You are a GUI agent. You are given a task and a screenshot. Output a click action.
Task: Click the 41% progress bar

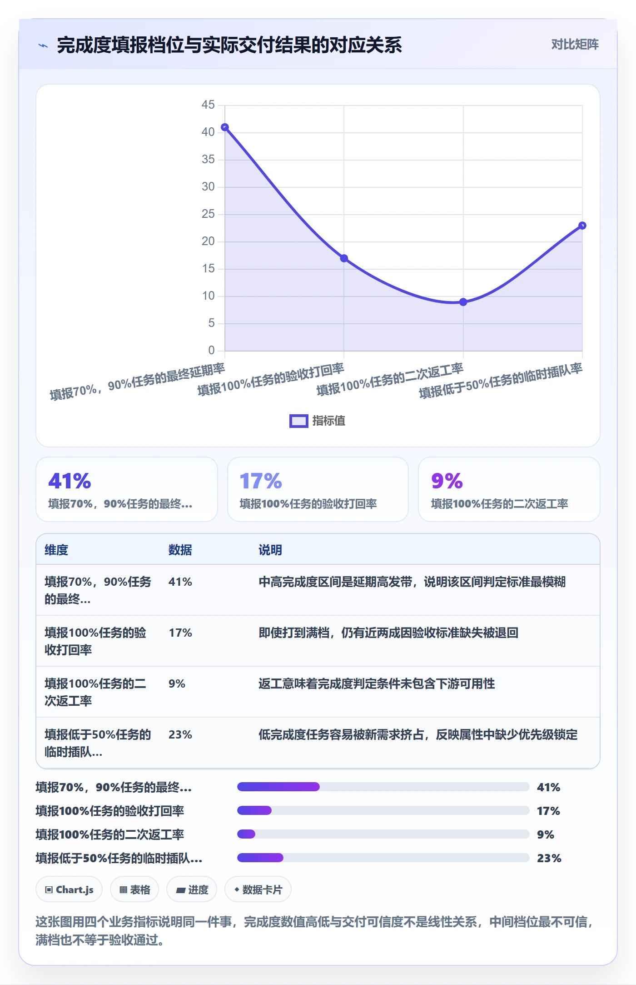(383, 787)
